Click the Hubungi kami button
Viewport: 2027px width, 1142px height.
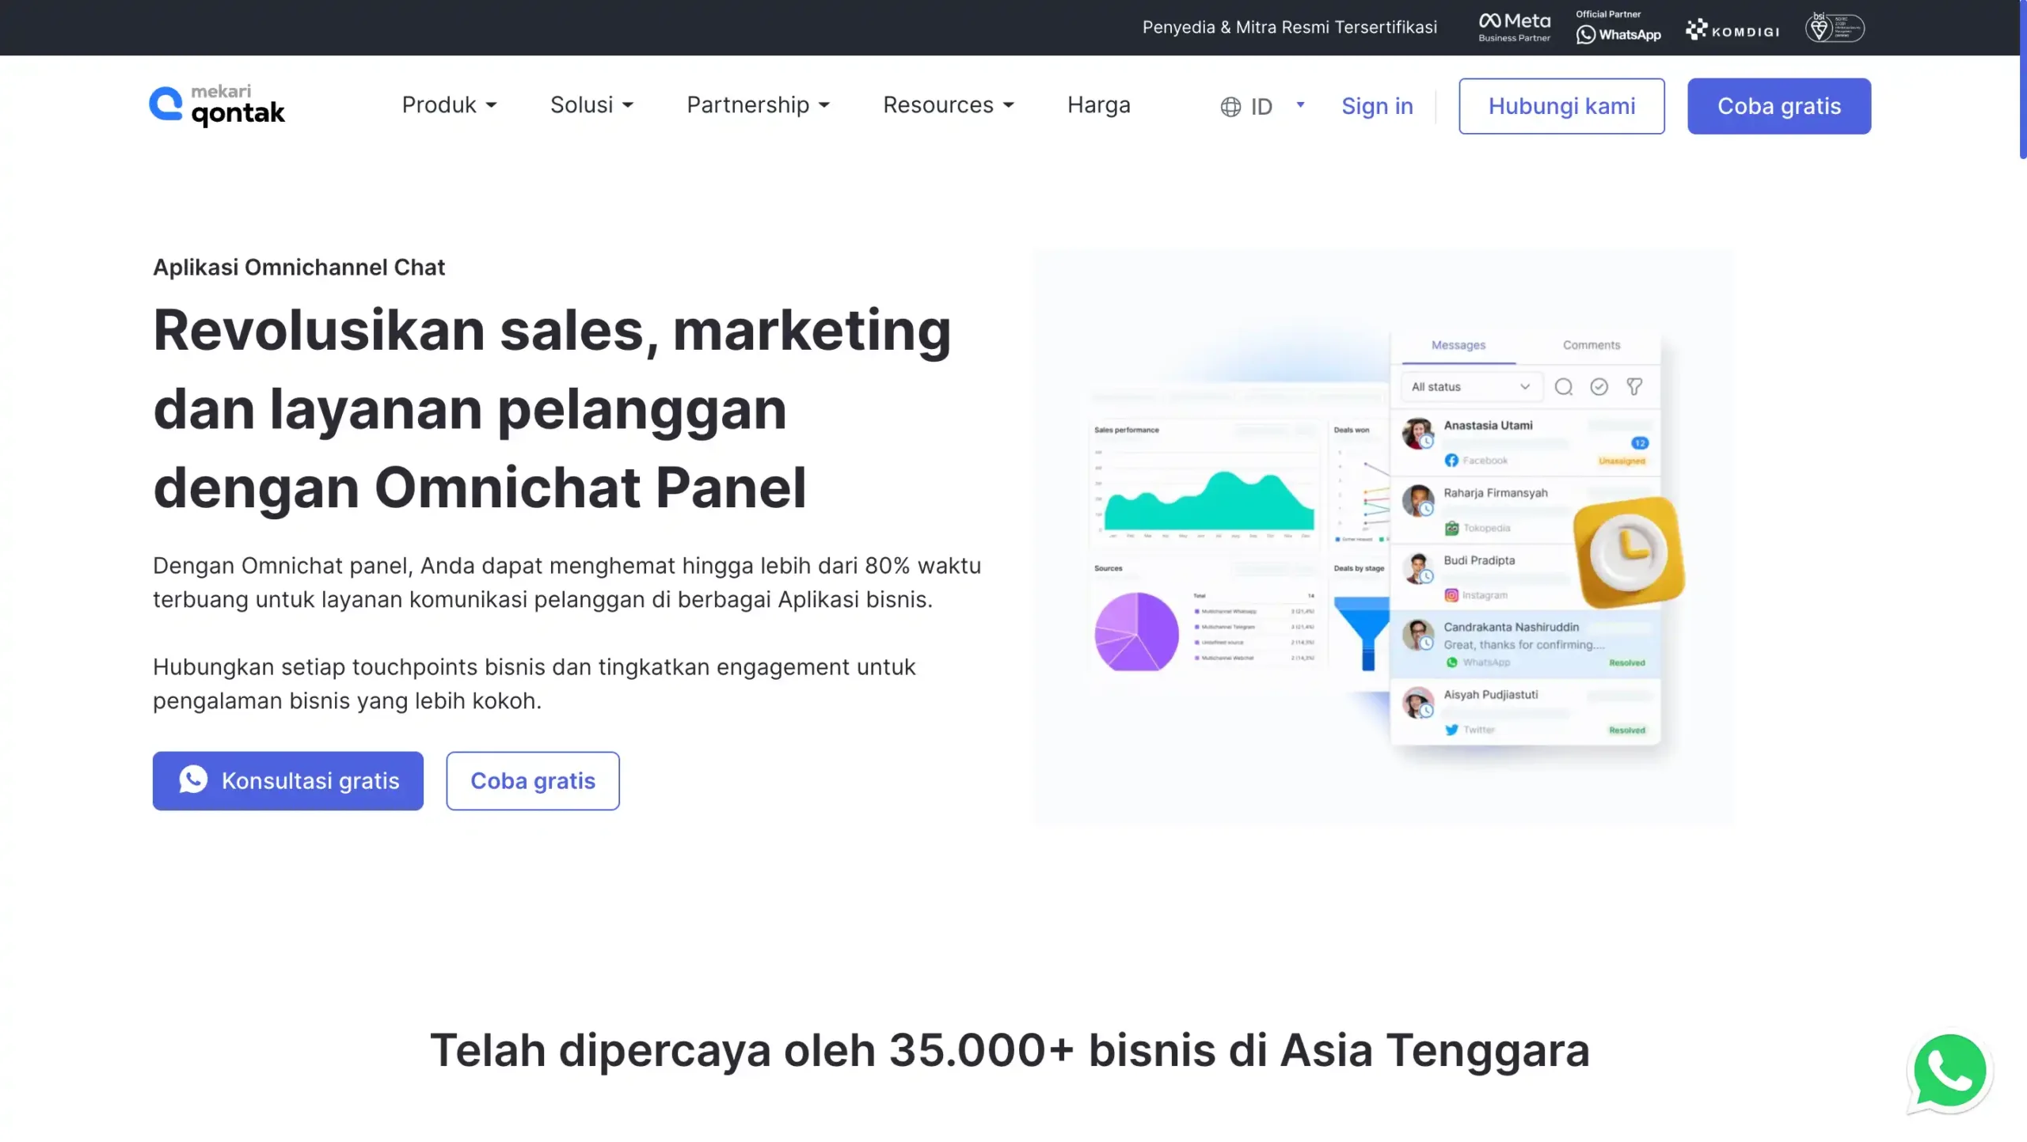point(1561,105)
